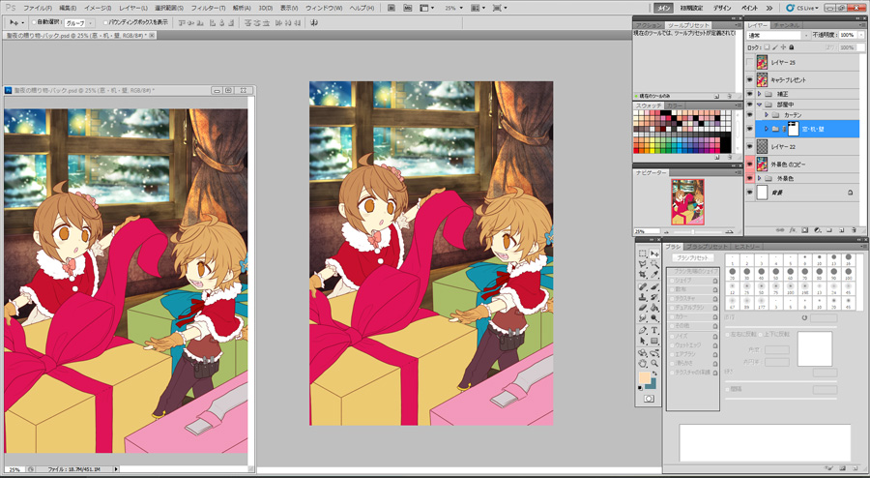Hide the 背景 layer
Image resolution: width=870 pixels, height=478 pixels.
(750, 193)
